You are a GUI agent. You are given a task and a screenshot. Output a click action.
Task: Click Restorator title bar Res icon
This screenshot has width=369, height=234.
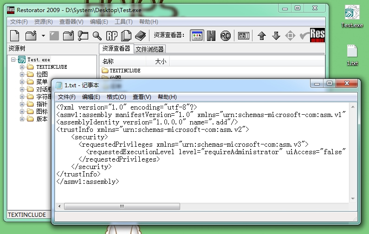[11, 10]
